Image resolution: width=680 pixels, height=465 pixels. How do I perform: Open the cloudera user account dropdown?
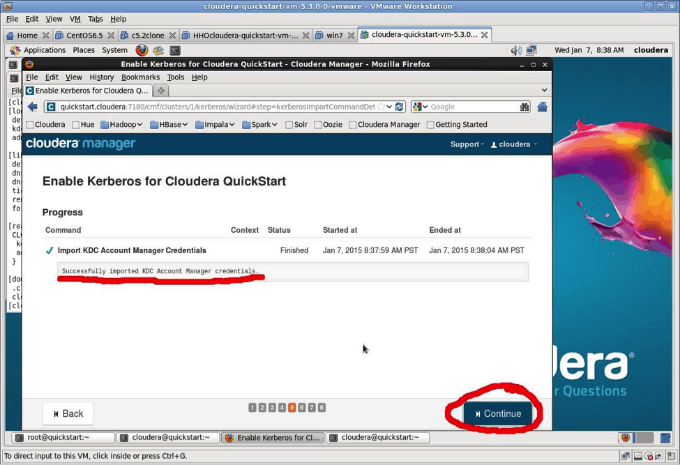514,144
